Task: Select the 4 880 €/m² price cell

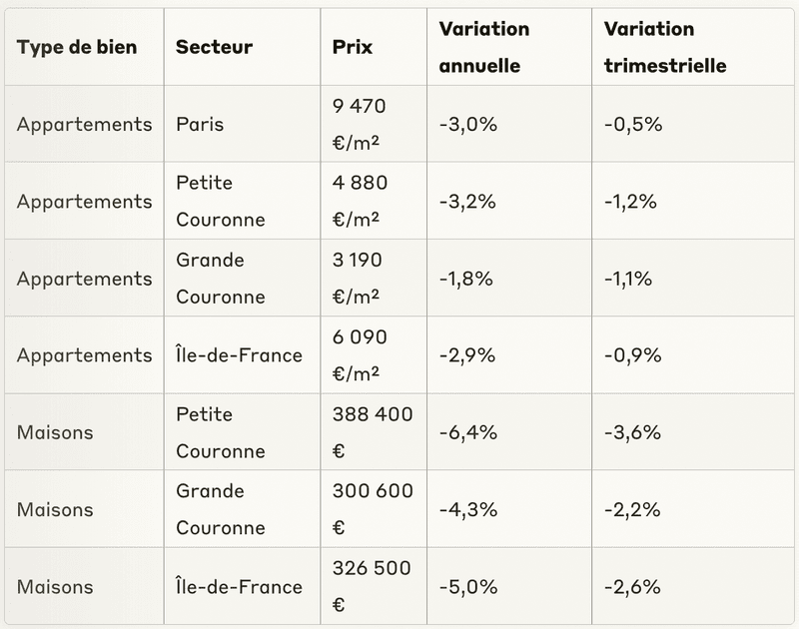Action: coord(359,202)
